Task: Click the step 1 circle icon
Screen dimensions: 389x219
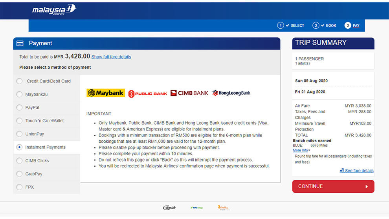Action: coord(280,25)
